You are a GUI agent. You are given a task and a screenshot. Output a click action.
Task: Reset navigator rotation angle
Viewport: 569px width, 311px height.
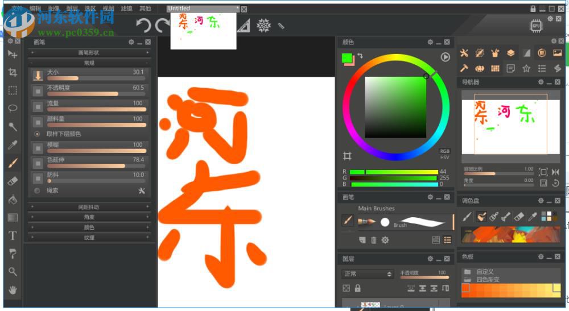555,183
